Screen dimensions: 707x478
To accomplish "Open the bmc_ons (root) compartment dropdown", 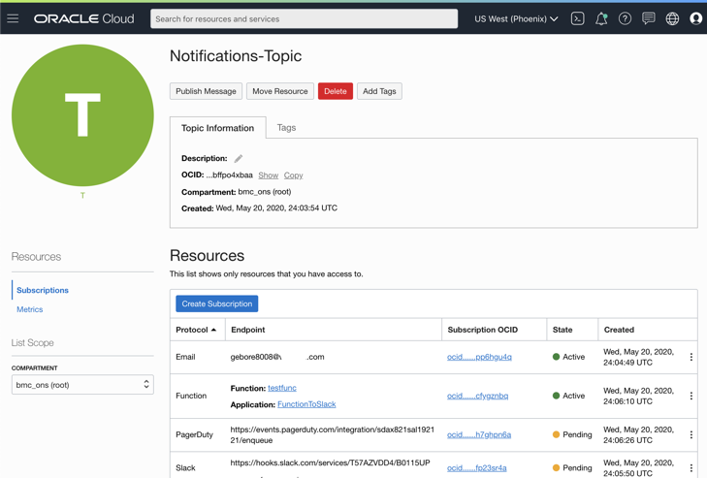I will click(x=82, y=385).
